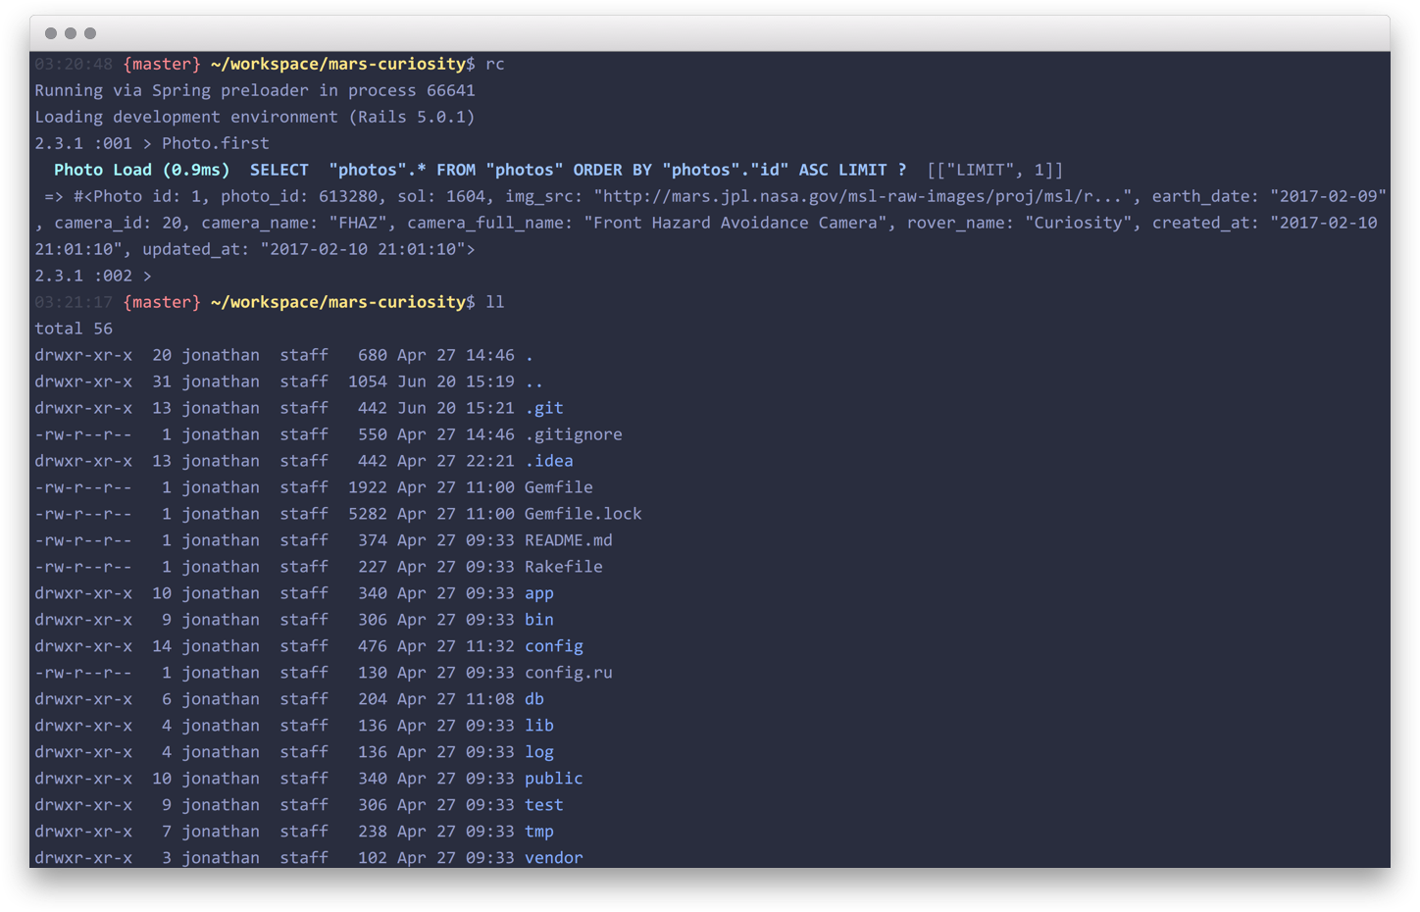This screenshot has height=912, width=1420.
Task: Click the 'Photo Load (0.9ms)' label
Action: click(142, 170)
